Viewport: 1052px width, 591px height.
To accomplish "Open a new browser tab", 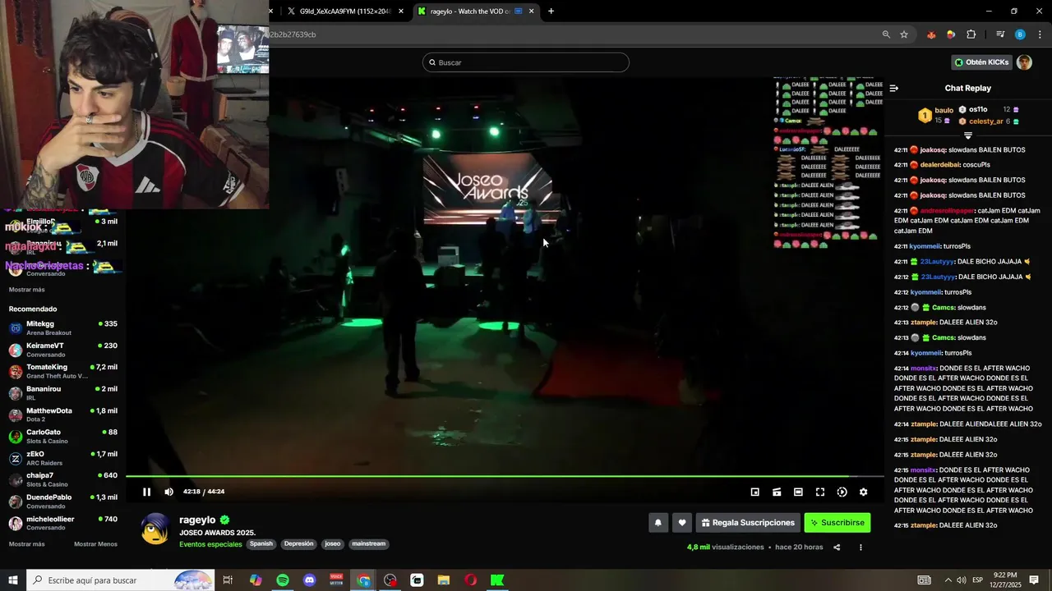I will point(551,11).
